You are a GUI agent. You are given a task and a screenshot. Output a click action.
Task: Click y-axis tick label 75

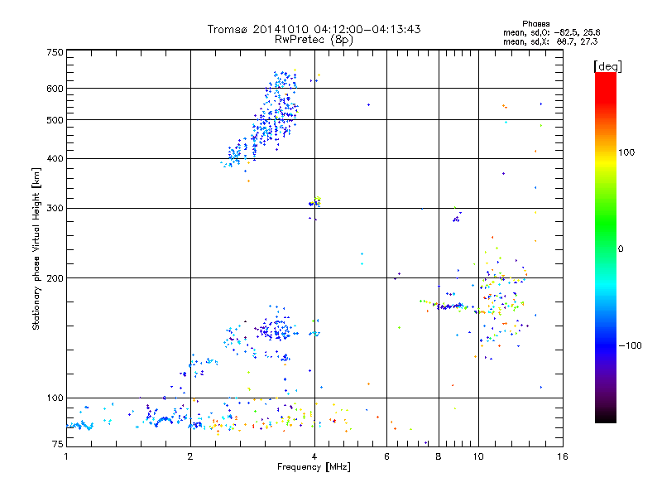point(58,444)
